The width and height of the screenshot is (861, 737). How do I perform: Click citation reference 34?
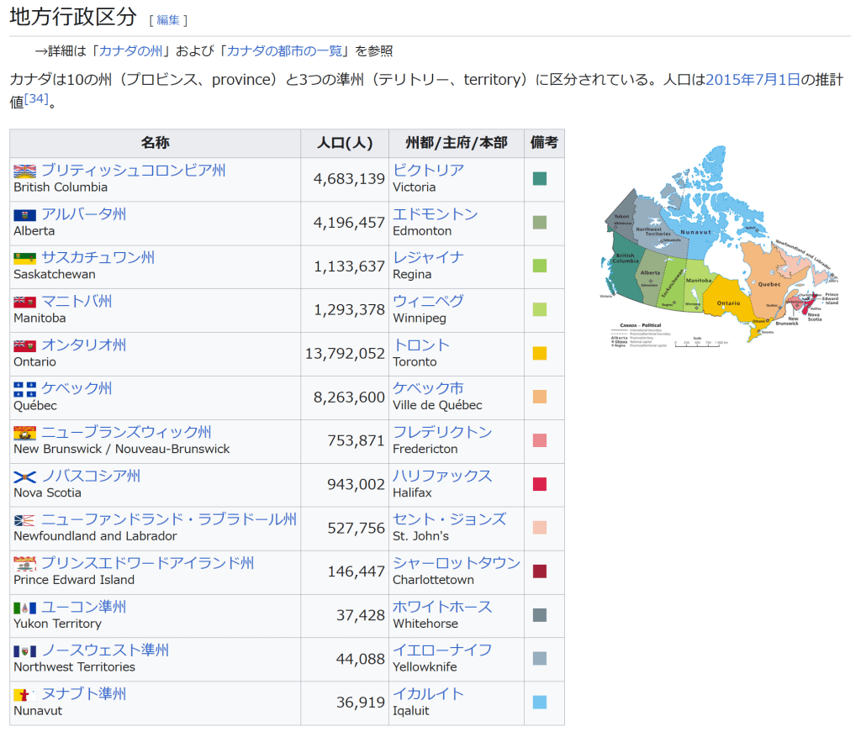click(x=36, y=99)
